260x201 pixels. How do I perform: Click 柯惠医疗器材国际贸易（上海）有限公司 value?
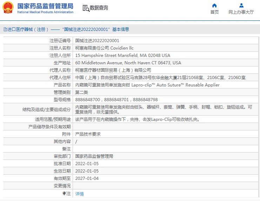pyautogui.click(x=113, y=70)
